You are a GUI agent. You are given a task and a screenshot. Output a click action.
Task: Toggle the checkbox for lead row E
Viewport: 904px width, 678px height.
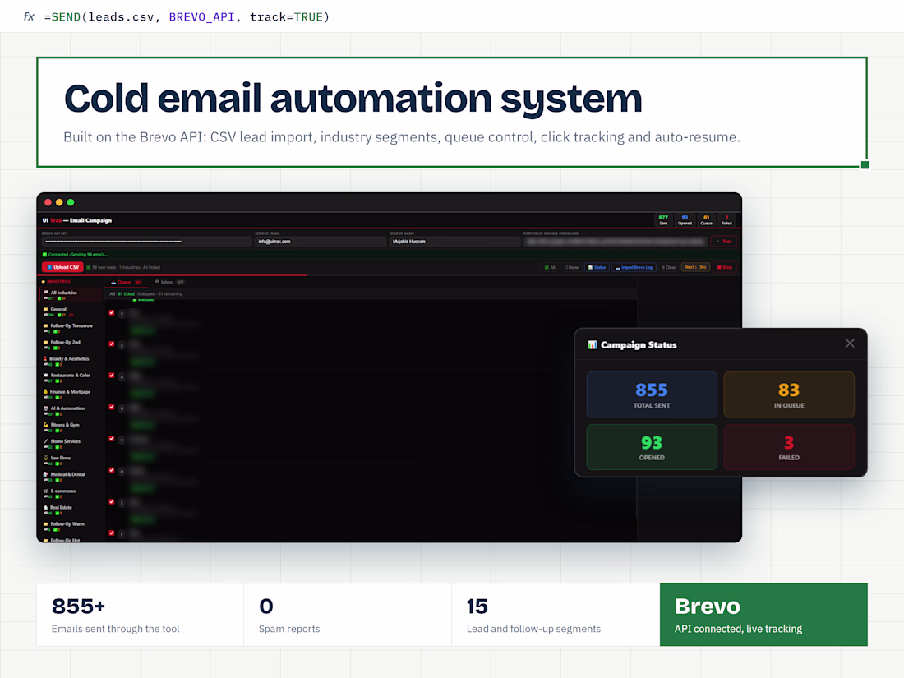[111, 502]
